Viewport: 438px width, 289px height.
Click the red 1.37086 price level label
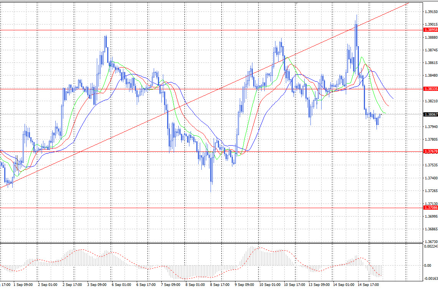click(431, 208)
